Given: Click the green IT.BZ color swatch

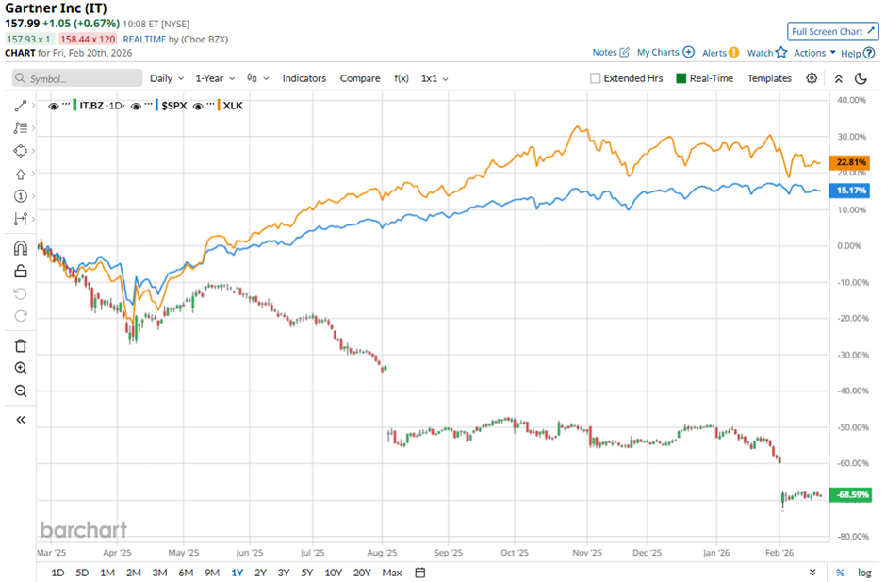Looking at the screenshot, I should pos(74,106).
